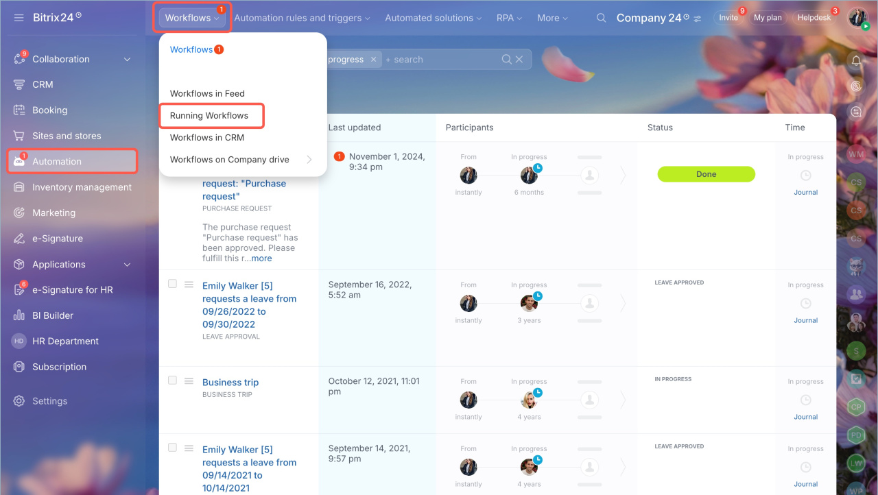Open the hamburger main menu
Image resolution: width=878 pixels, height=495 pixels.
coord(19,17)
